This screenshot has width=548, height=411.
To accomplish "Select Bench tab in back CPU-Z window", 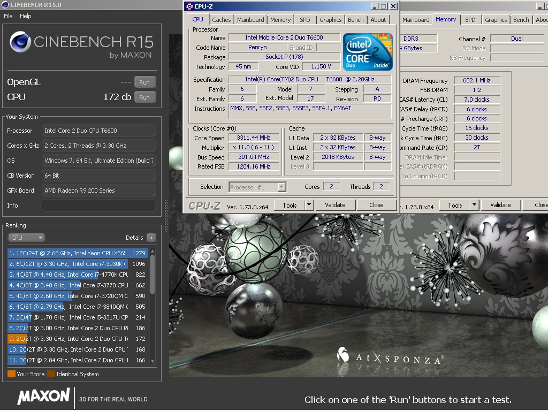I will 521,20.
